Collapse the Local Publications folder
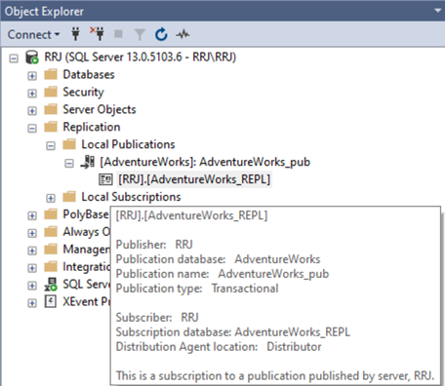Screen dimensions: 445x386 [51, 146]
